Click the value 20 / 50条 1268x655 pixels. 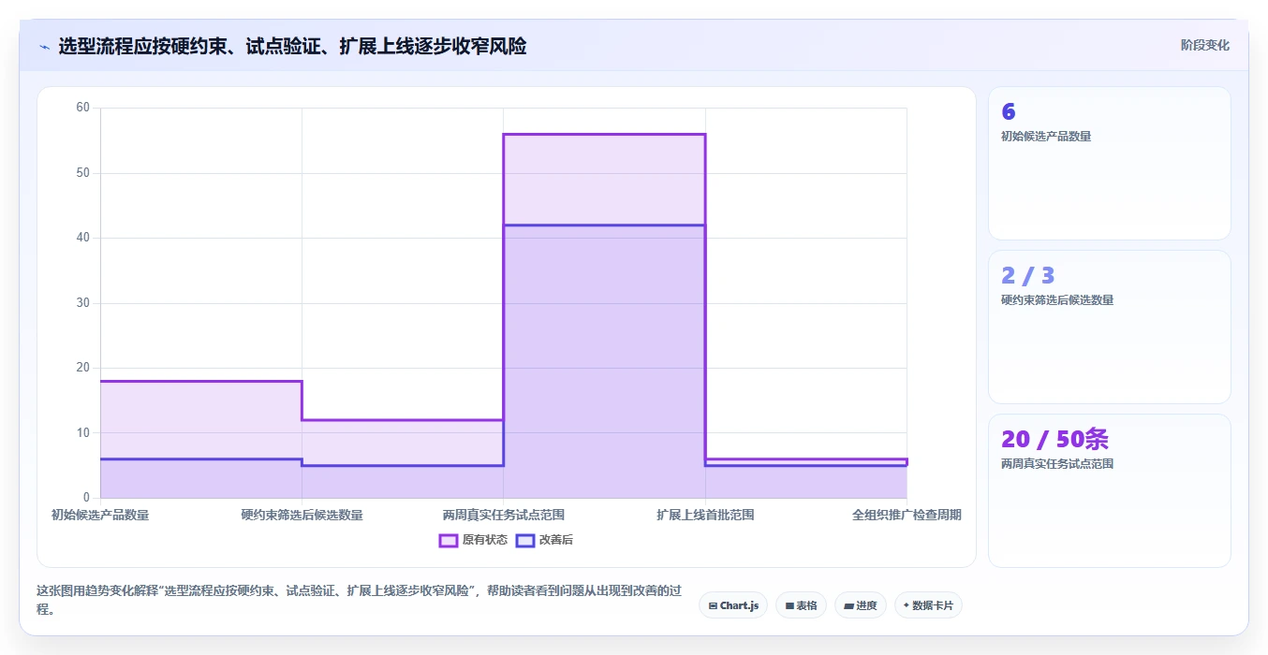pos(1054,439)
